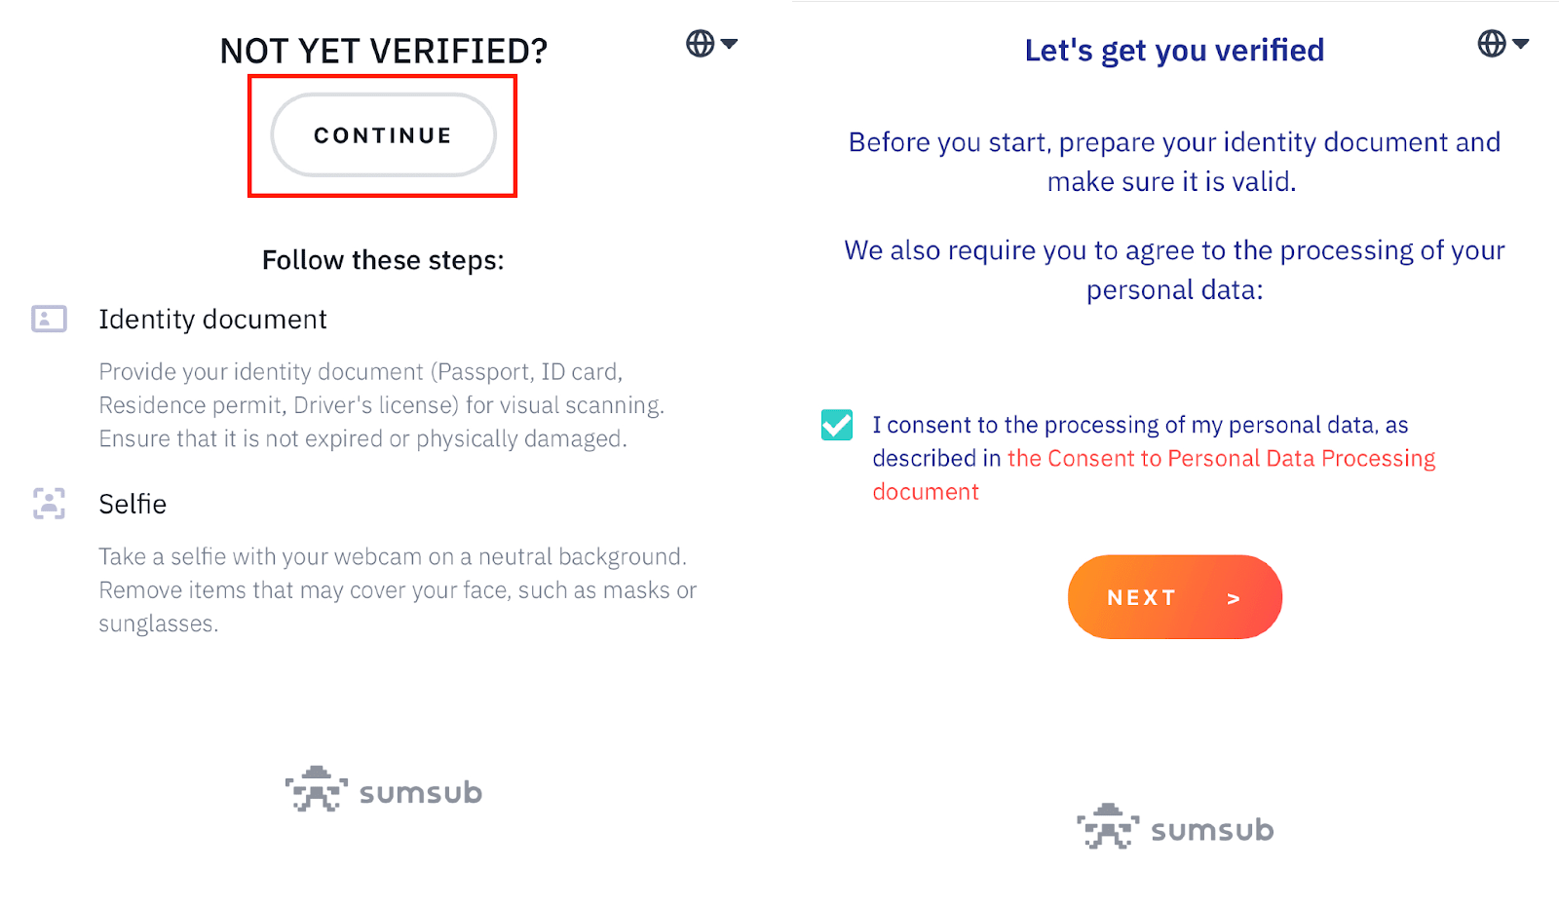The image size is (1559, 907).
Task: Click the globe language icon beside NOT YET VERIFIED
Action: coord(700,44)
